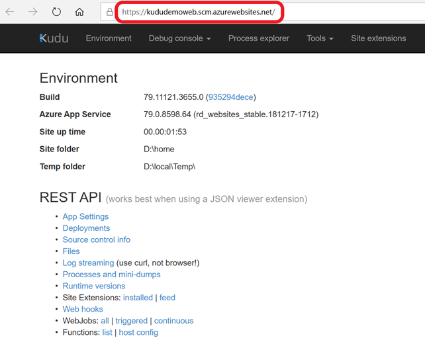Open the Deployments API link
The width and height of the screenshot is (425, 344).
click(x=86, y=228)
